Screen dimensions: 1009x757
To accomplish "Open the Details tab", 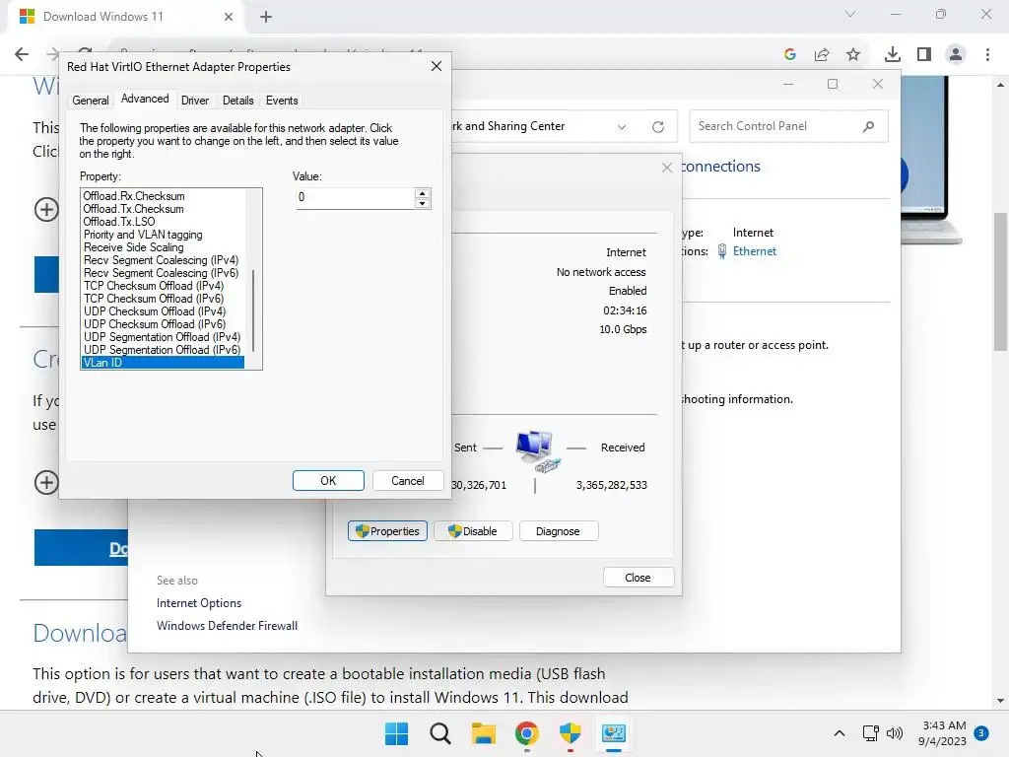I will tap(238, 101).
